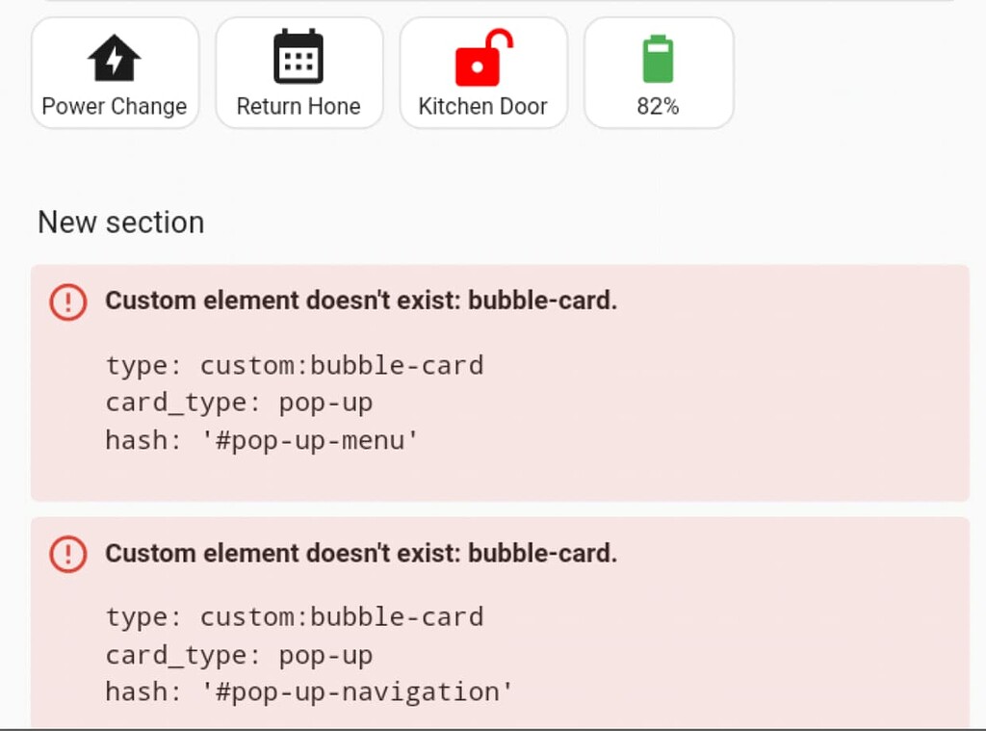Click the New section title

120,222
